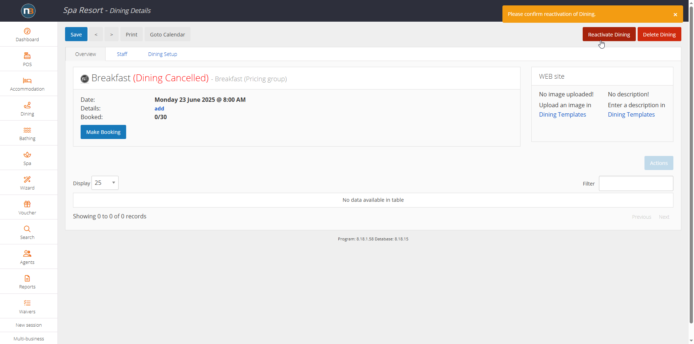
Task: Click the 'Breakfast (Pricing group)' subtitle
Action: point(250,79)
